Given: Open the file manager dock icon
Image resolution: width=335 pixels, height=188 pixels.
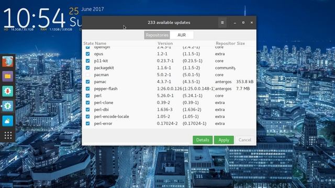Looking at the screenshot, I should tap(8, 76).
